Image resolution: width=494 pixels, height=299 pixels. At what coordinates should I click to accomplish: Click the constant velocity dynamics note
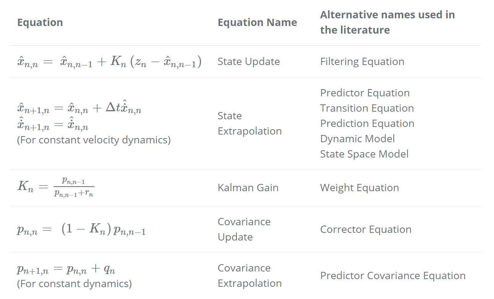pyautogui.click(x=94, y=140)
